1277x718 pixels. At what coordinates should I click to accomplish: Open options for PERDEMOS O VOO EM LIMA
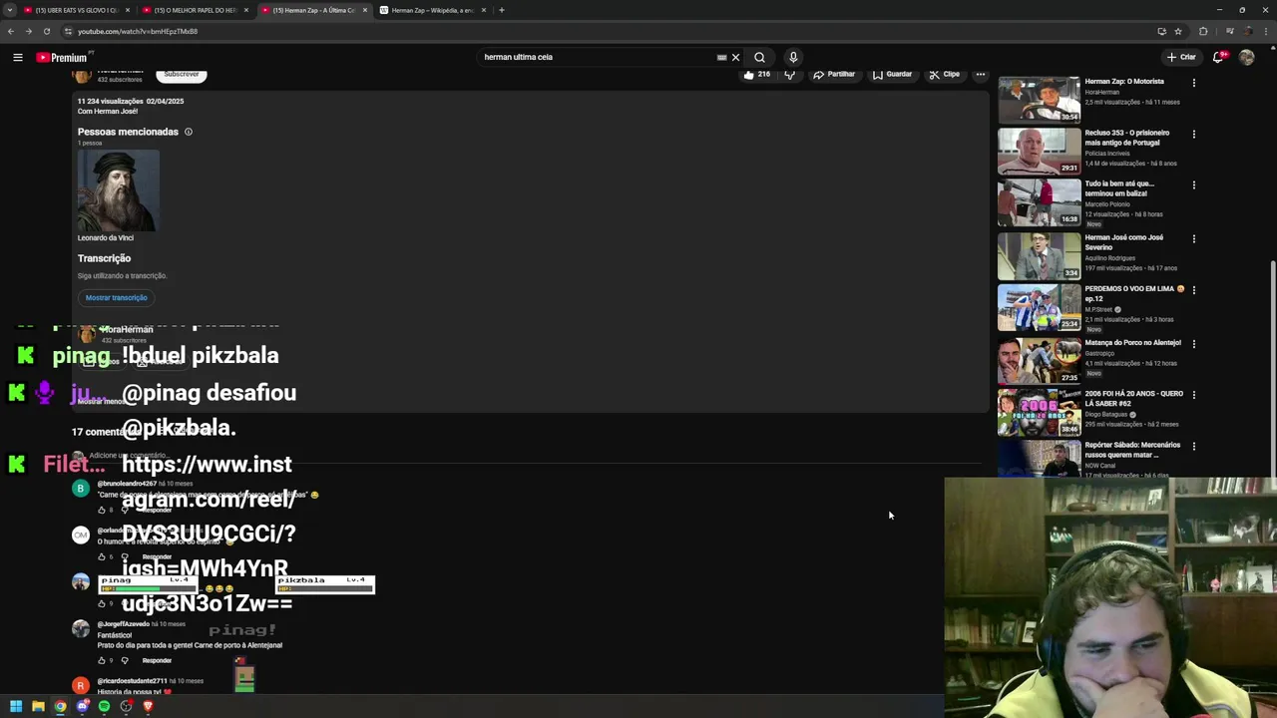coord(1193,290)
